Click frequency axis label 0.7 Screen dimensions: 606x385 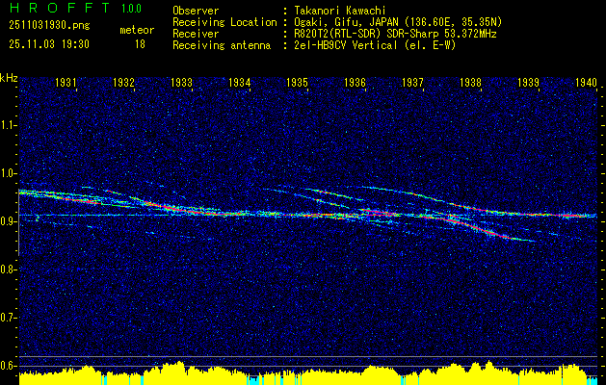[x=8, y=318]
